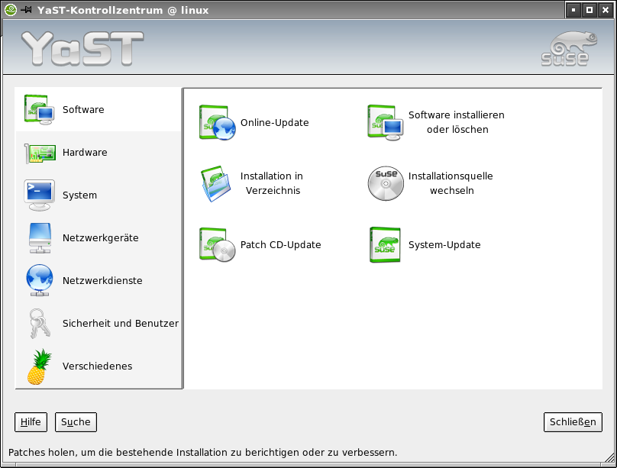617x468 pixels.
Task: Click the Installation in Verzeichnis label
Action: (x=272, y=183)
